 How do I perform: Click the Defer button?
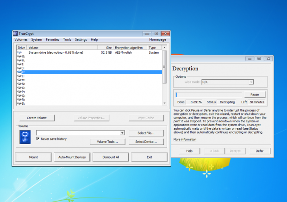(260, 151)
